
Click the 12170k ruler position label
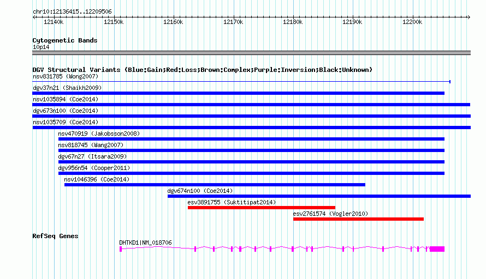tap(233, 22)
